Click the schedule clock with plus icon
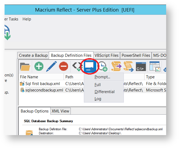This screenshot has width=179, height=148. 103,66
